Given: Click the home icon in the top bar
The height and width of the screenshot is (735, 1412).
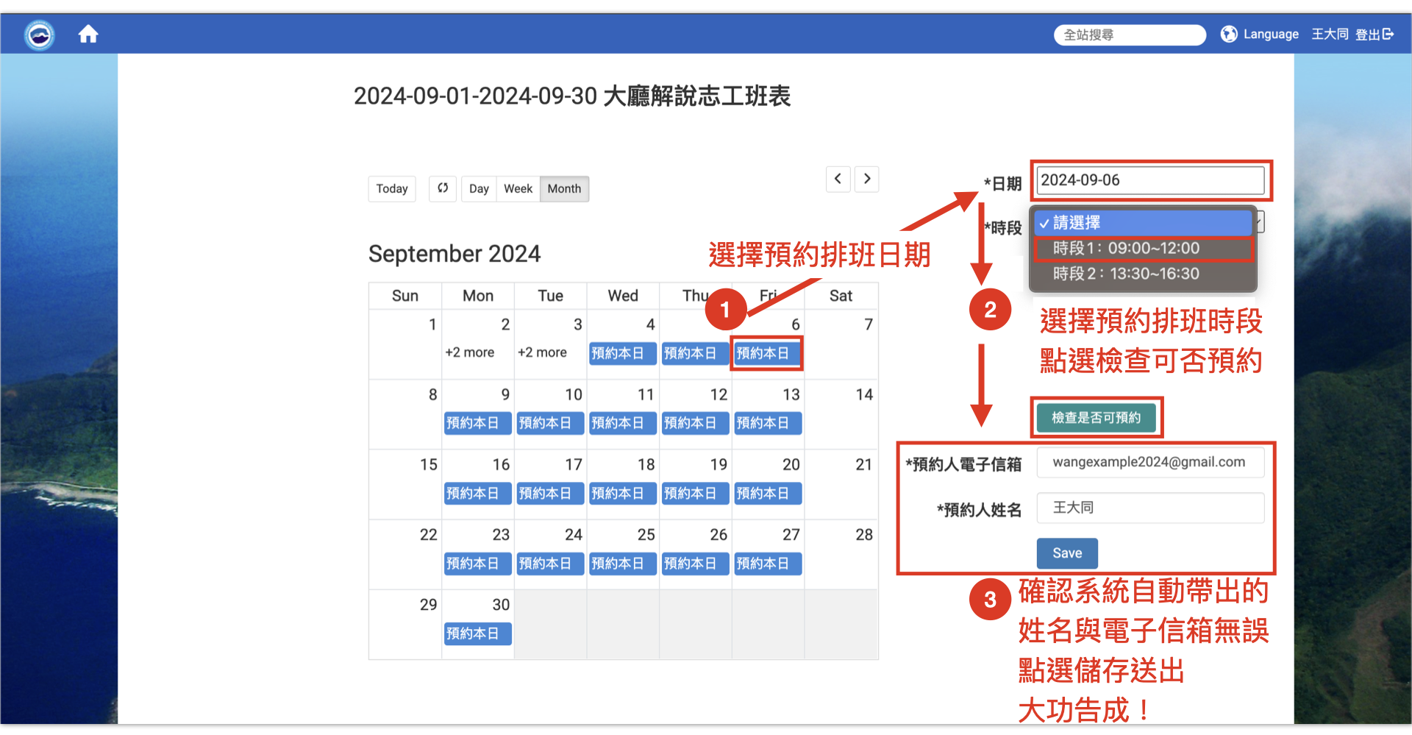Looking at the screenshot, I should point(88,34).
